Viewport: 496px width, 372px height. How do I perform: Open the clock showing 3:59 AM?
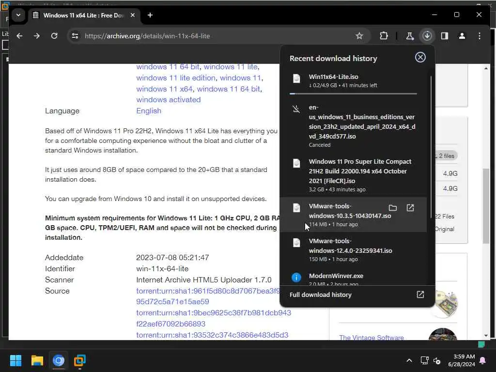(x=461, y=360)
